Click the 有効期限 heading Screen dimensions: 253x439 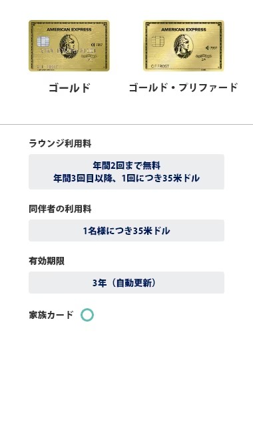pos(47,261)
